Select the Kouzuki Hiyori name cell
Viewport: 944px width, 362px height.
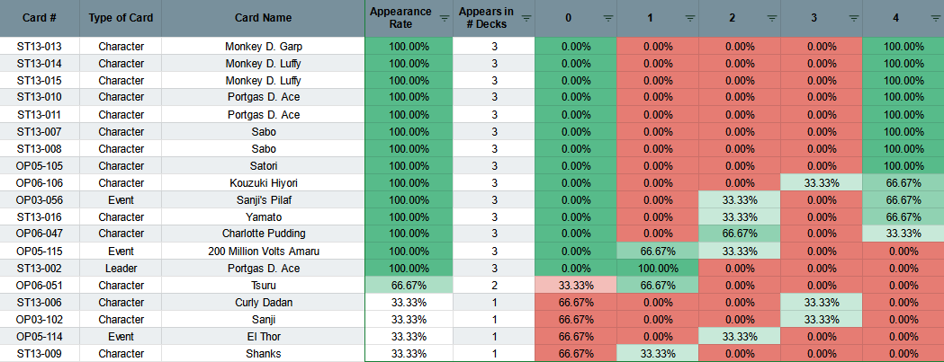pyautogui.click(x=263, y=183)
